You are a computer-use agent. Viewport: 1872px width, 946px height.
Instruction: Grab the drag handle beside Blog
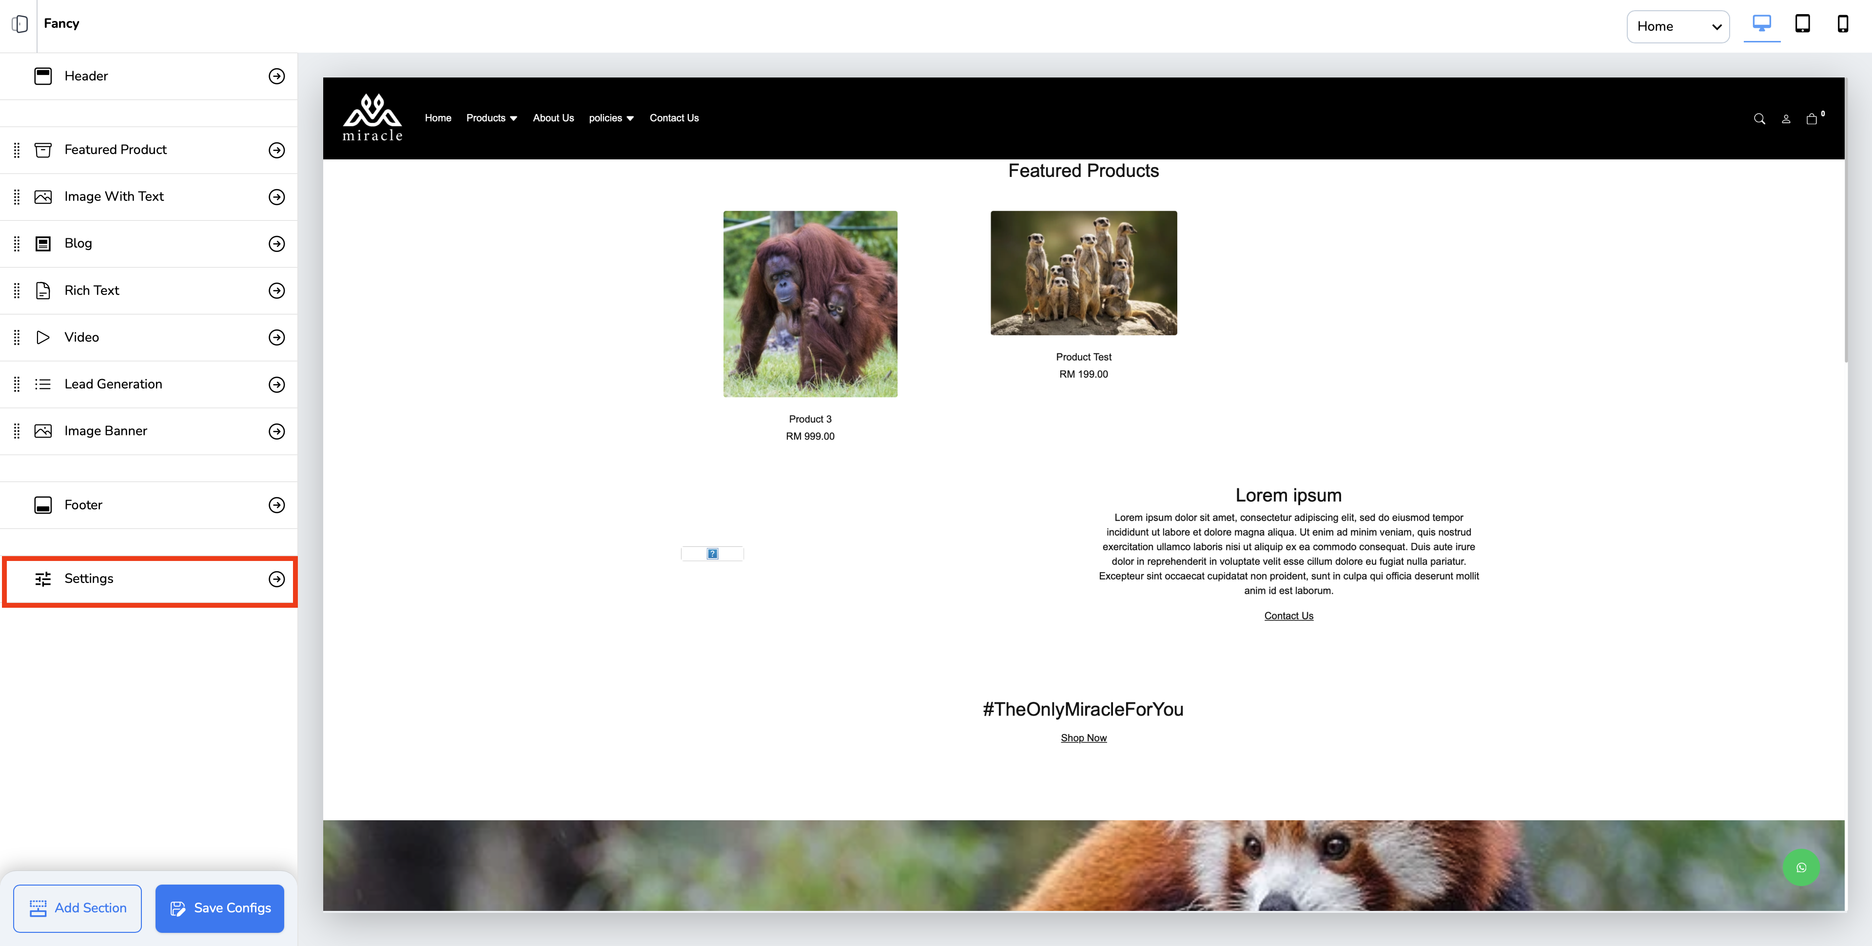click(17, 243)
